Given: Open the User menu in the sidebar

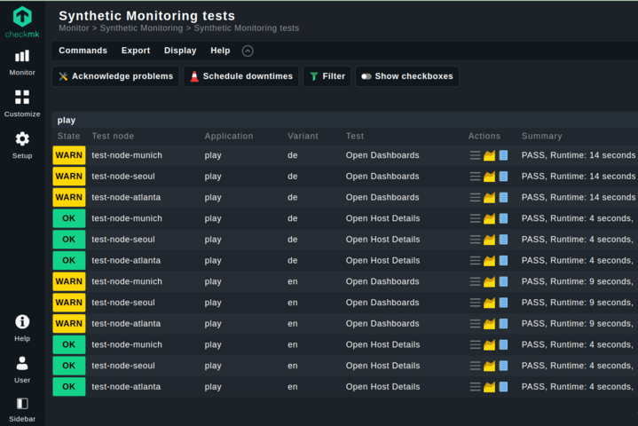Looking at the screenshot, I should click(x=22, y=369).
